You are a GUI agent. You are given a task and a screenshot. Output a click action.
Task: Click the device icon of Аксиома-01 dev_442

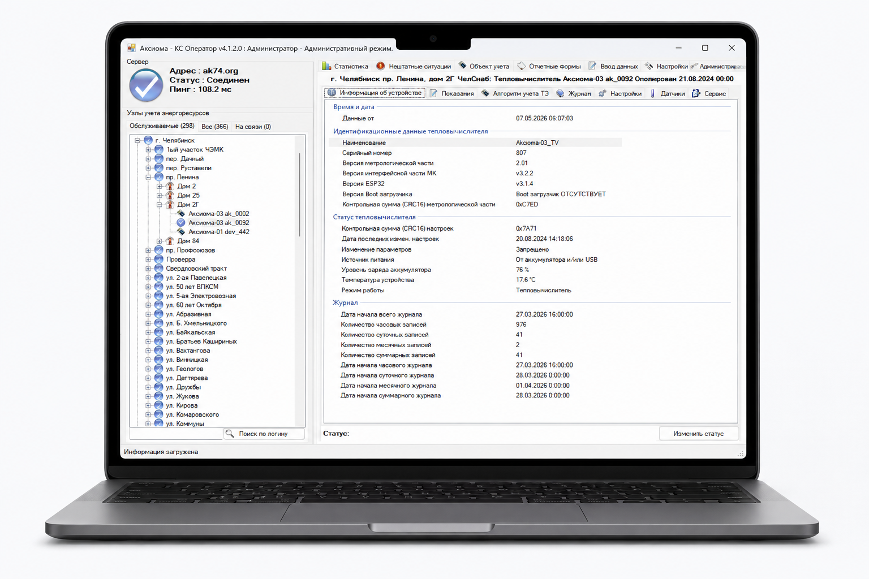click(x=181, y=232)
